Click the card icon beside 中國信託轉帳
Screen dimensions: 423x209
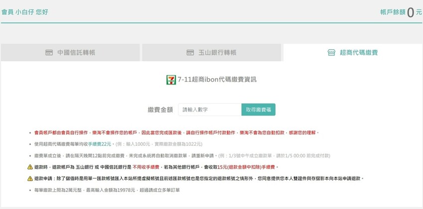tap(49, 53)
